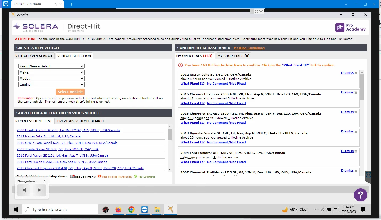The image size is (381, 220).
Task: Click Navigation back arrow
Action: coord(24,190)
